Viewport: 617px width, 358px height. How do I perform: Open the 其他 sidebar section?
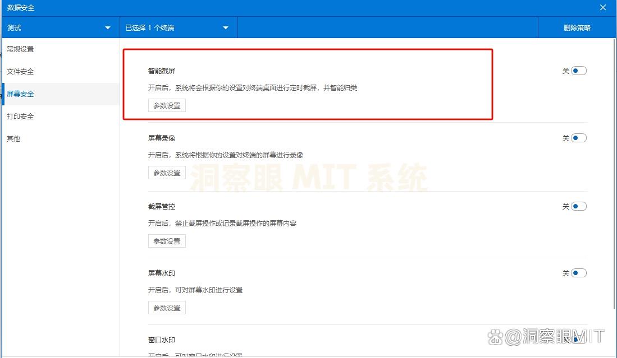click(x=61, y=138)
